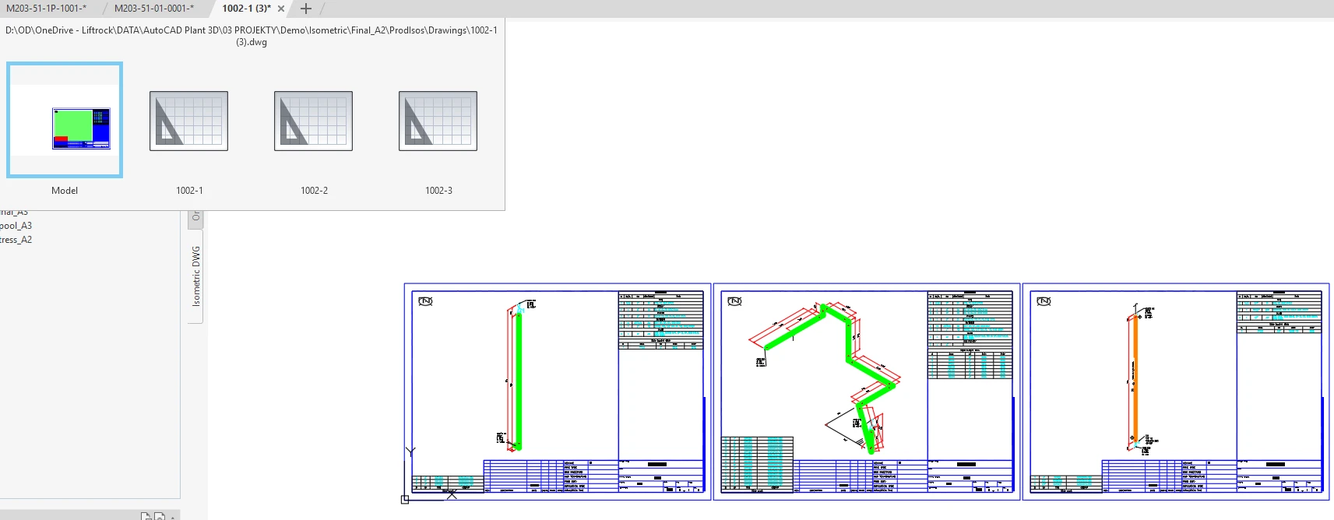Click the plus icon for new drawing
The image size is (1334, 520).
[306, 9]
